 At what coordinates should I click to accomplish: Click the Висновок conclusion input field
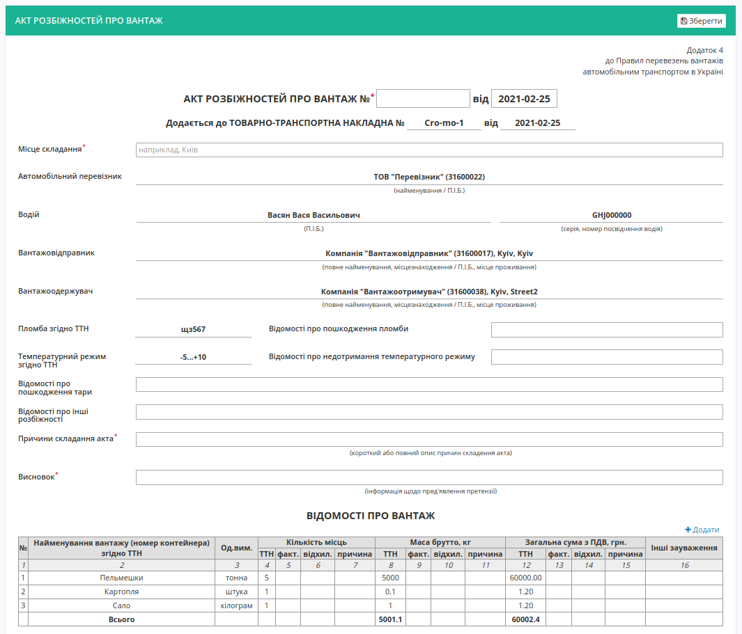[429, 477]
